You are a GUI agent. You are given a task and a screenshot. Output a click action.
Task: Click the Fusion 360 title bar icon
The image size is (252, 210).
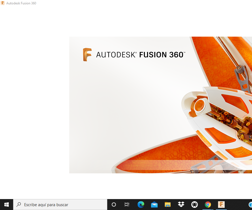point(3,3)
